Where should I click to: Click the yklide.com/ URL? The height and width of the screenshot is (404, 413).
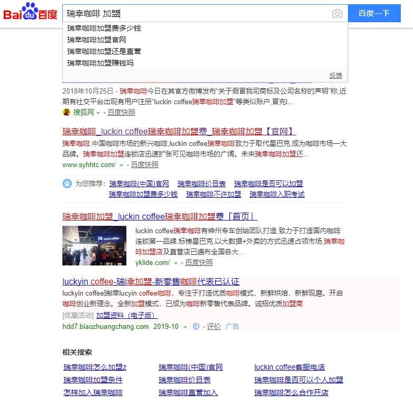click(152, 263)
